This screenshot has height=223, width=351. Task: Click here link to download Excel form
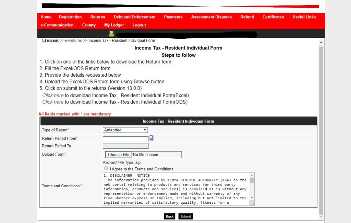pyautogui.click(x=53, y=96)
